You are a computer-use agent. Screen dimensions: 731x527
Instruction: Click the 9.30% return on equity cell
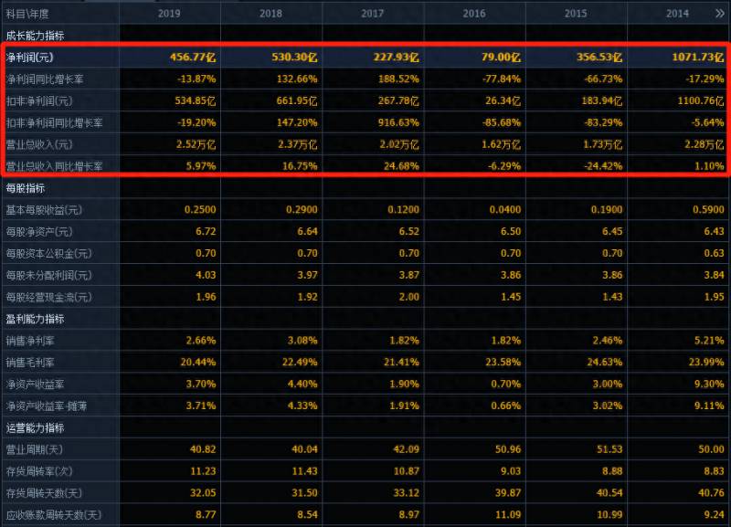[x=709, y=385]
